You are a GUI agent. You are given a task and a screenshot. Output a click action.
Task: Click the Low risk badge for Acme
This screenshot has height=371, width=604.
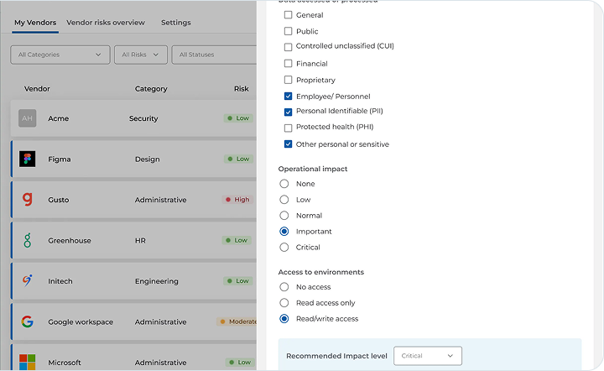[x=238, y=118]
